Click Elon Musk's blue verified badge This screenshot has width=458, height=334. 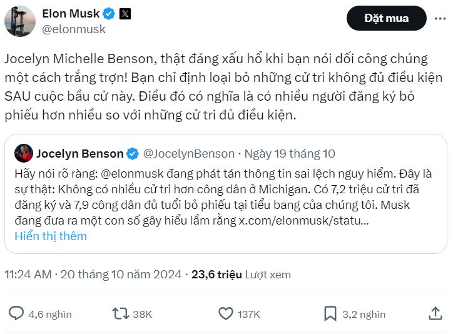tap(108, 13)
